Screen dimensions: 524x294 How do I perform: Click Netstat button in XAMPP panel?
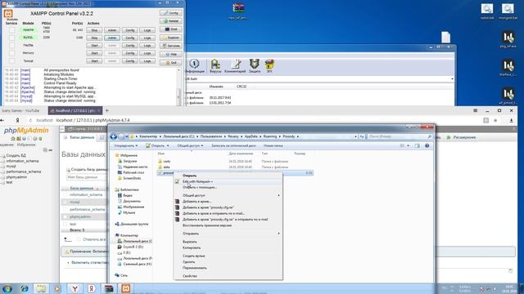171,21
